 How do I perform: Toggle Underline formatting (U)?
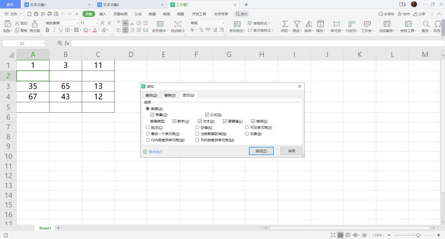tap(60, 30)
